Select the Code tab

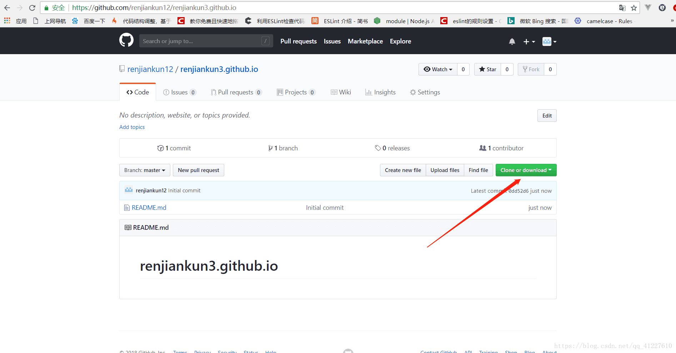pyautogui.click(x=137, y=92)
